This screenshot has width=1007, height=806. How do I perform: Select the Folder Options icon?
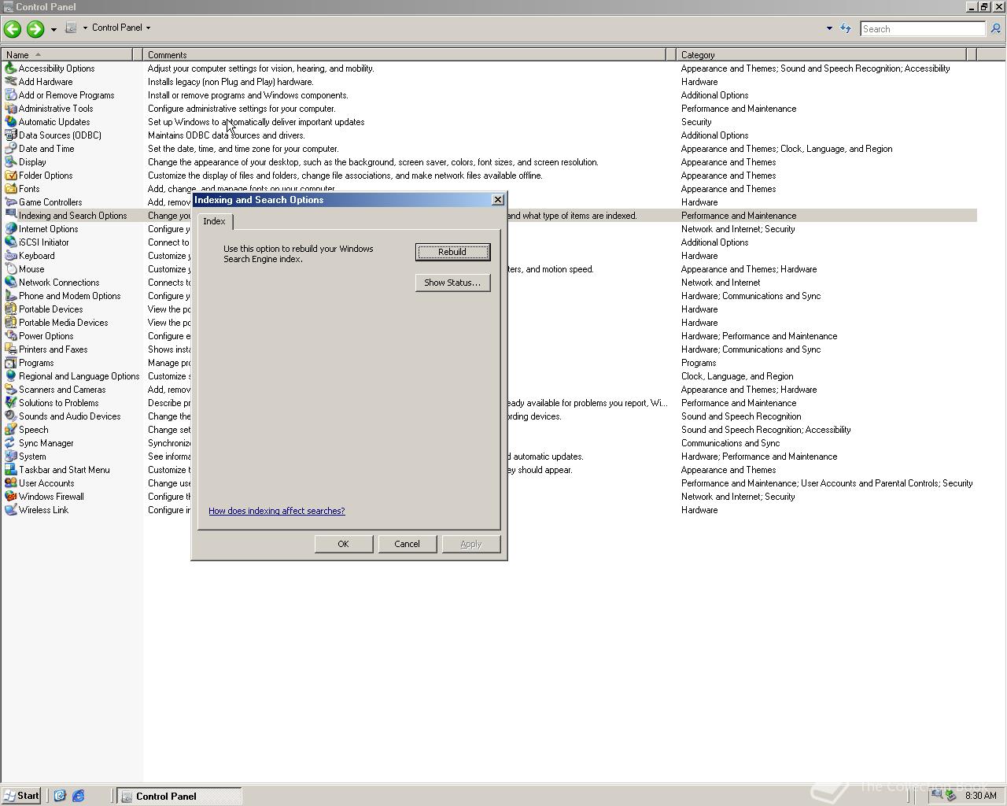[11, 176]
